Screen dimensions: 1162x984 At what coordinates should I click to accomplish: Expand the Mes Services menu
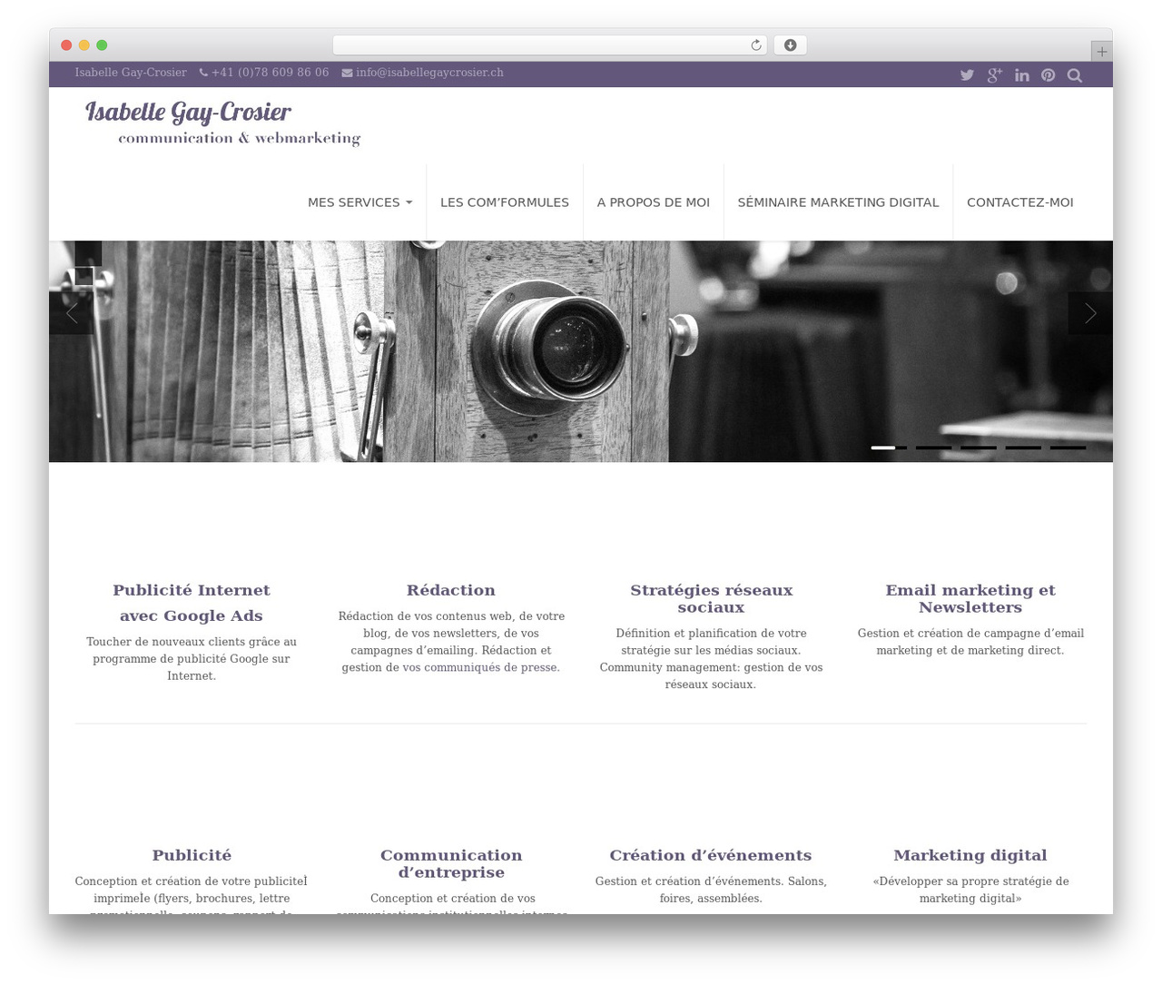point(359,202)
